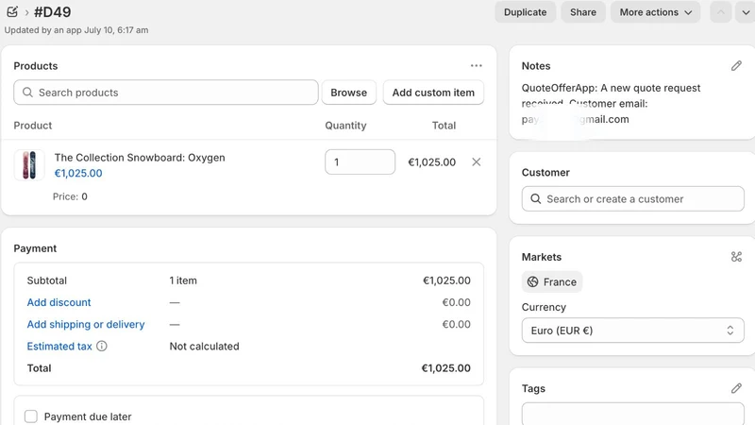Go to the previous draft order arrow
755x425 pixels.
pyautogui.click(x=721, y=12)
